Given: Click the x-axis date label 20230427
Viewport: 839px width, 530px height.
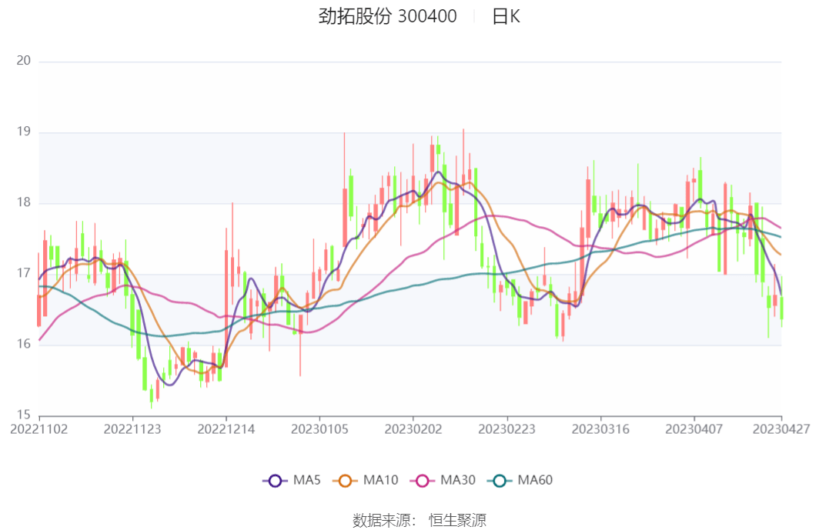Looking at the screenshot, I should [781, 429].
